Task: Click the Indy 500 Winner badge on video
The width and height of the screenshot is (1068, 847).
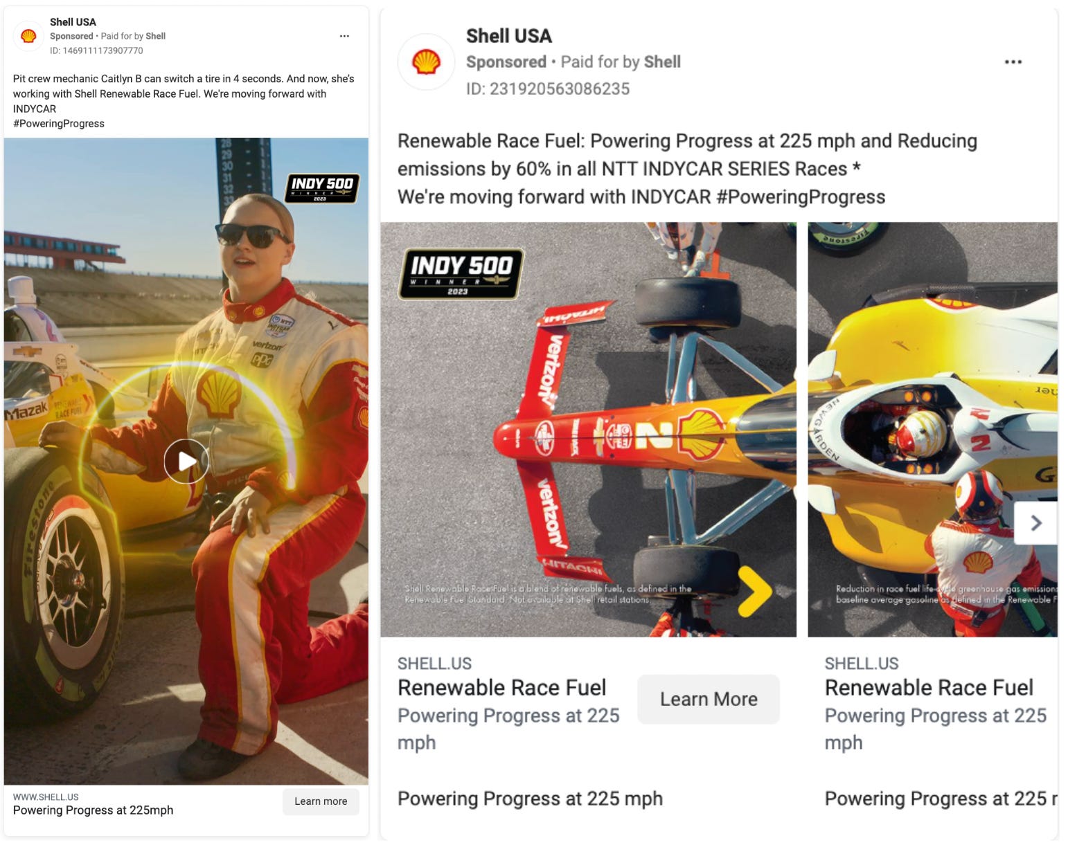Action: point(322,188)
